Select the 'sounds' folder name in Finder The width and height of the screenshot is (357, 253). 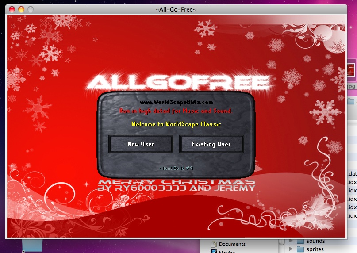(x=315, y=241)
